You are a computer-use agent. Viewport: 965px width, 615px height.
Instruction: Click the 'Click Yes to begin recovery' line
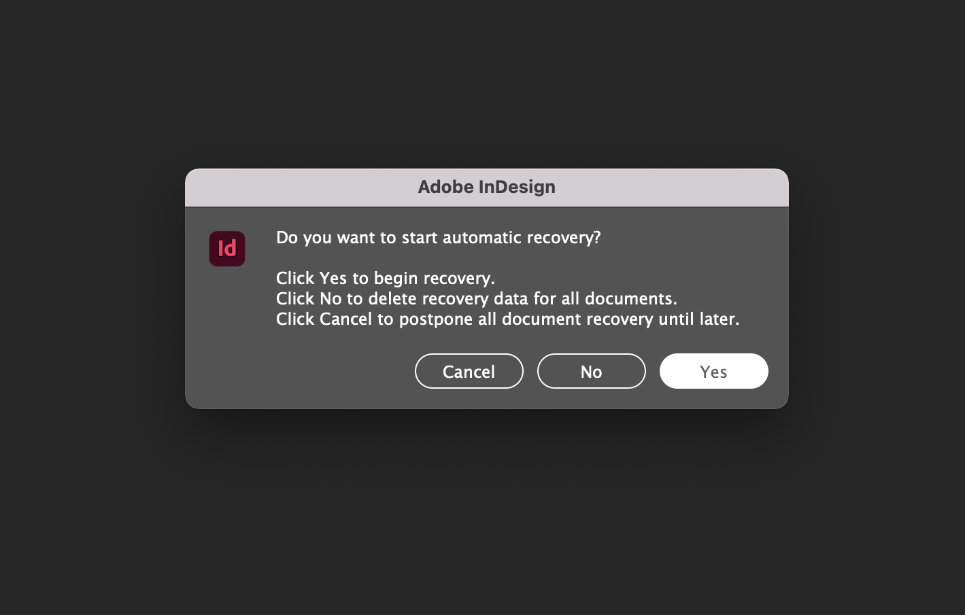click(386, 278)
